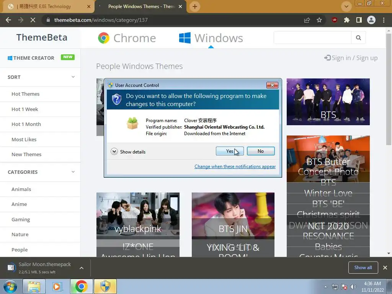This screenshot has width=392, height=294.
Task: Click the site search input field
Action: (x=312, y=38)
